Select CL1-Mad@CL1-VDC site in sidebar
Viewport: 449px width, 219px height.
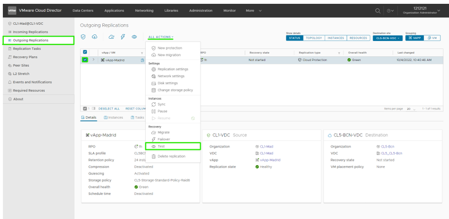pyautogui.click(x=28, y=24)
